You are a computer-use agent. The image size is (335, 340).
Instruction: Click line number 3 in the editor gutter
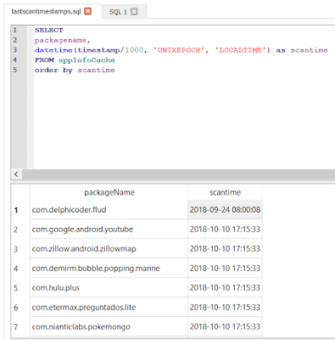point(15,50)
